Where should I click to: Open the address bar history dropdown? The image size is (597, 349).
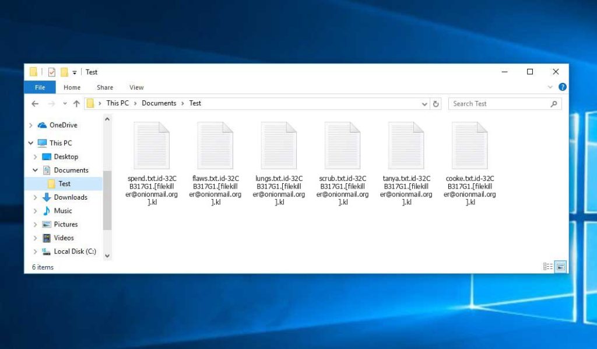click(x=424, y=103)
